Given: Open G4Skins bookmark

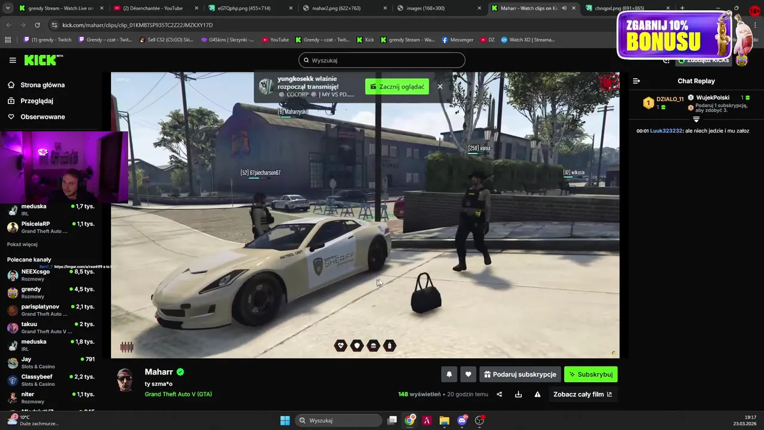Looking at the screenshot, I should pyautogui.click(x=227, y=40).
